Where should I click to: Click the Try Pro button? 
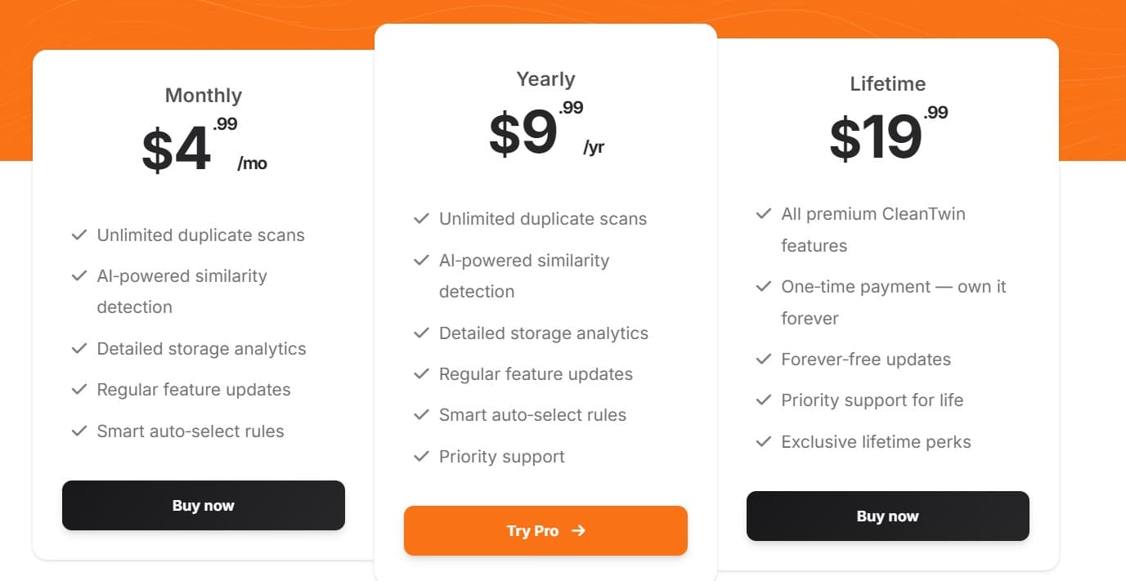pyautogui.click(x=545, y=530)
